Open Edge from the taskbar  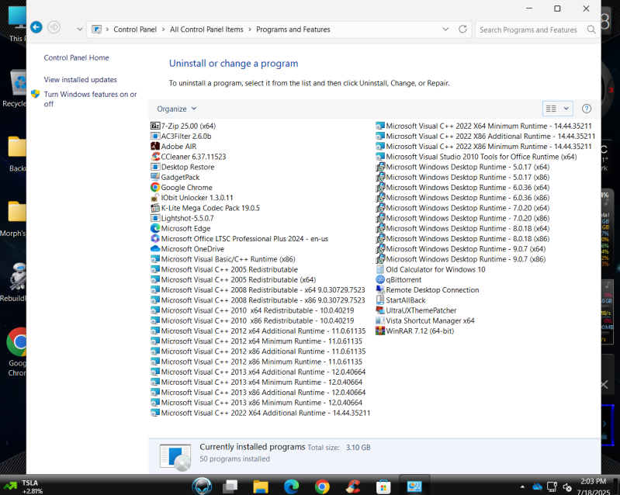pos(292,486)
